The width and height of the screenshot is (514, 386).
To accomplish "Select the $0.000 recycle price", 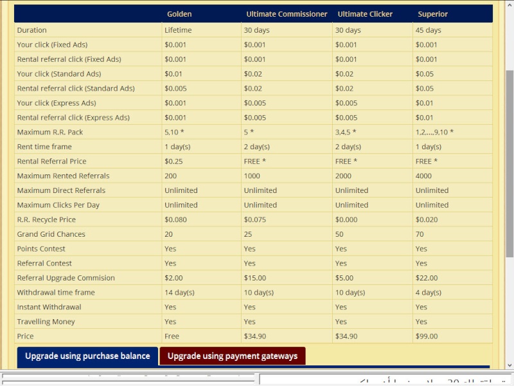I will (x=346, y=219).
